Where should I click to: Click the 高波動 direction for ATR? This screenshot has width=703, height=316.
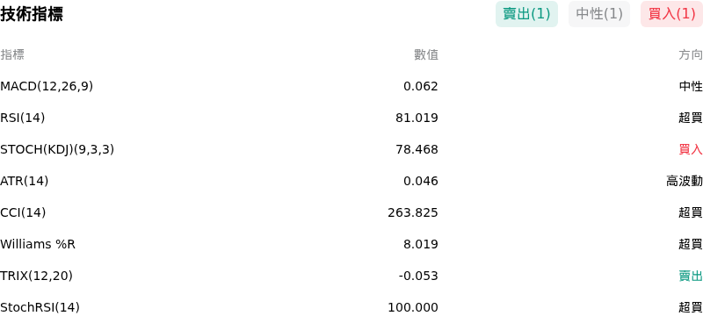coord(685,181)
